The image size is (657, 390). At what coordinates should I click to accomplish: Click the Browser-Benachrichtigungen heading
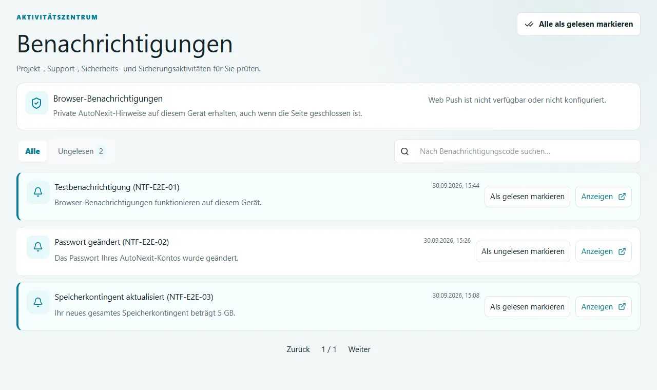point(108,99)
